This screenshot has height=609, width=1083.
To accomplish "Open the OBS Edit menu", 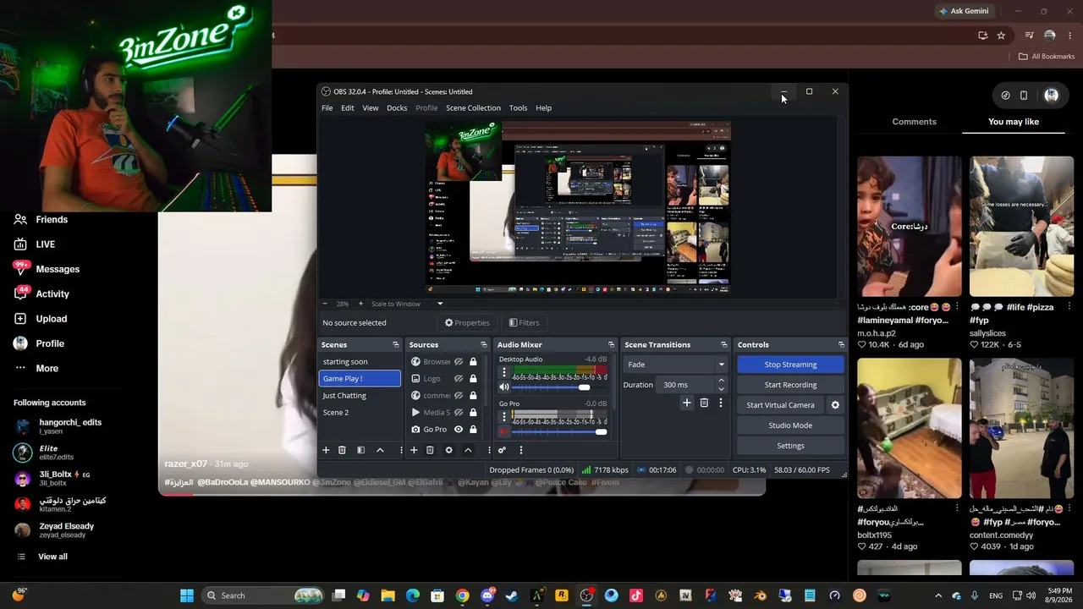I will pos(348,108).
